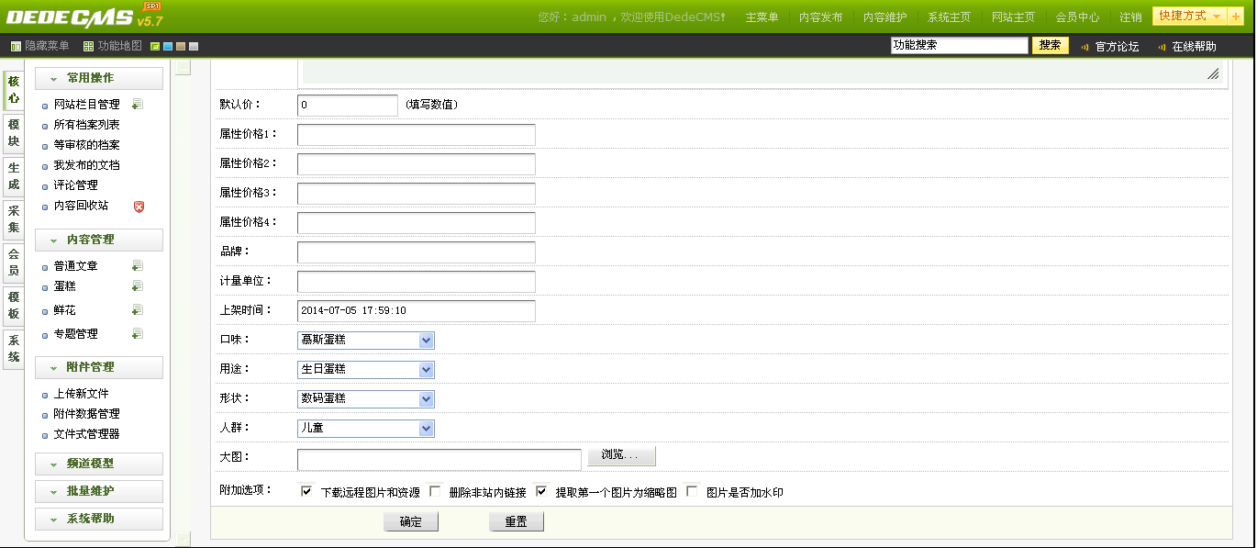This screenshot has height=548, width=1257.
Task: Tick the 图片是否加水印 checkbox
Action: (x=692, y=491)
